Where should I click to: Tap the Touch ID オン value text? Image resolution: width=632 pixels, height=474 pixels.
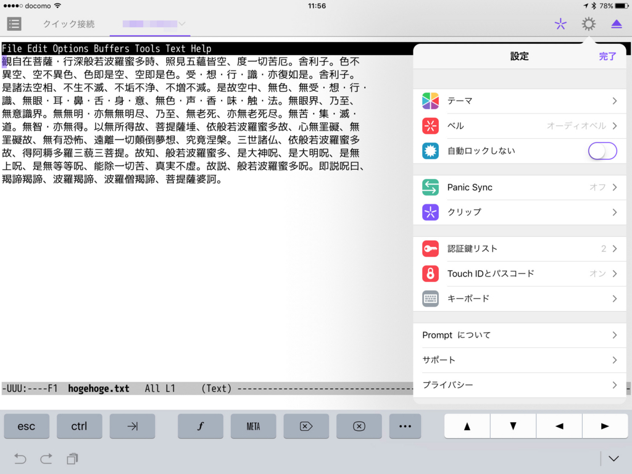(x=597, y=273)
